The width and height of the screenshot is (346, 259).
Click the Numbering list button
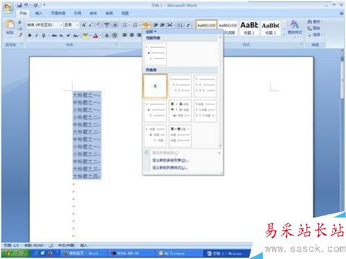[135, 25]
